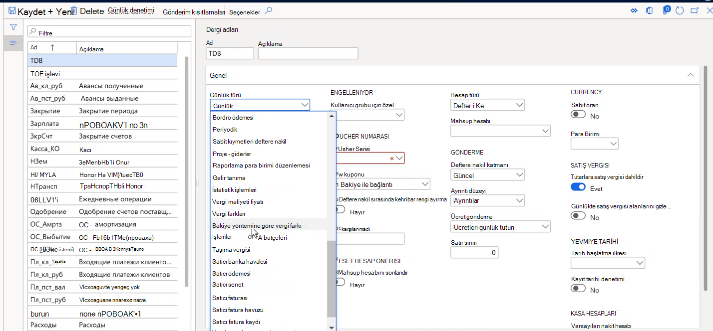The image size is (713, 331).
Task: Click the sort arrow in the Ad column header
Action: 52,48
